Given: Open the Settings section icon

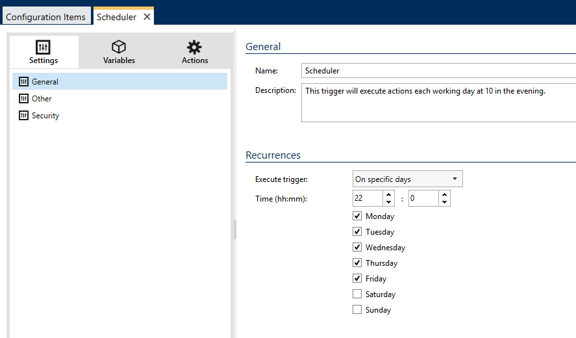Looking at the screenshot, I should pos(43,47).
